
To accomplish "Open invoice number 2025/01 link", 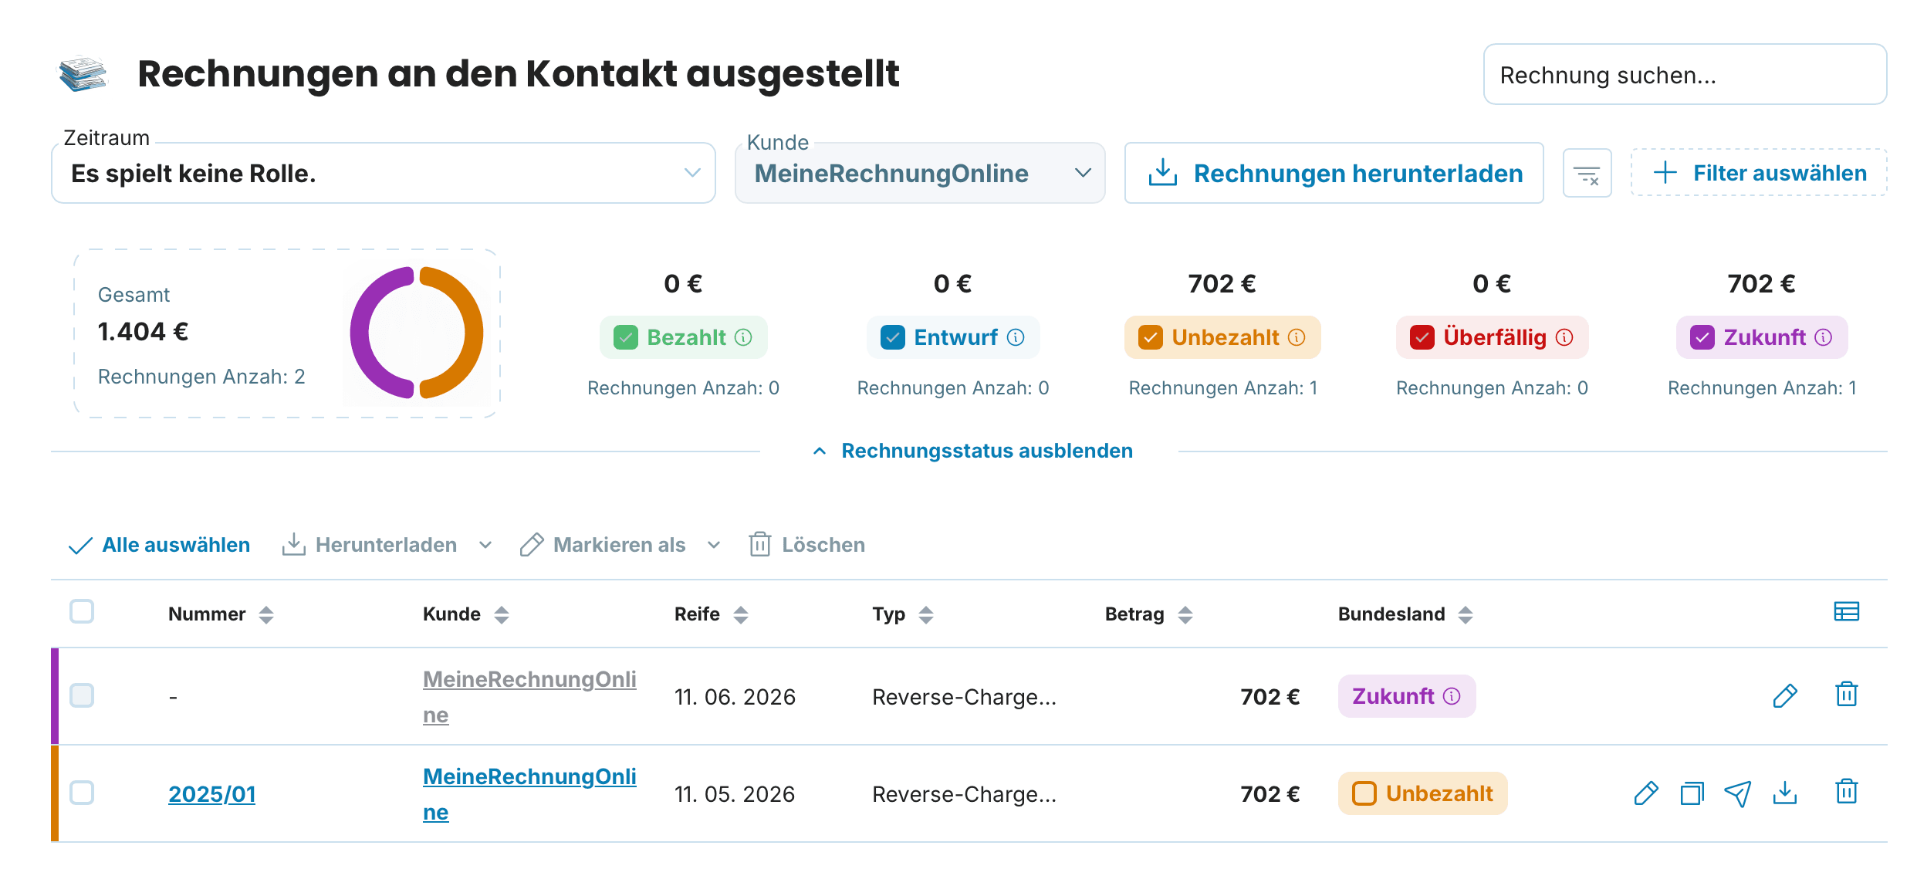I will [211, 793].
